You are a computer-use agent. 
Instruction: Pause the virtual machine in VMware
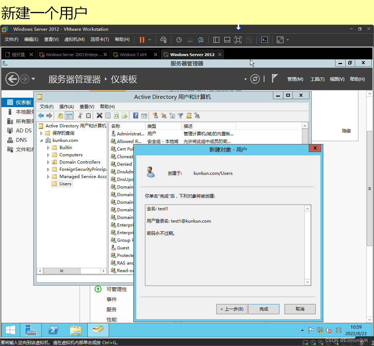tap(142, 40)
